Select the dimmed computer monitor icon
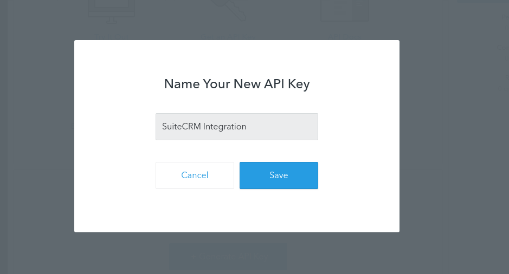Viewport: 509px width, 274px height. click(x=111, y=12)
